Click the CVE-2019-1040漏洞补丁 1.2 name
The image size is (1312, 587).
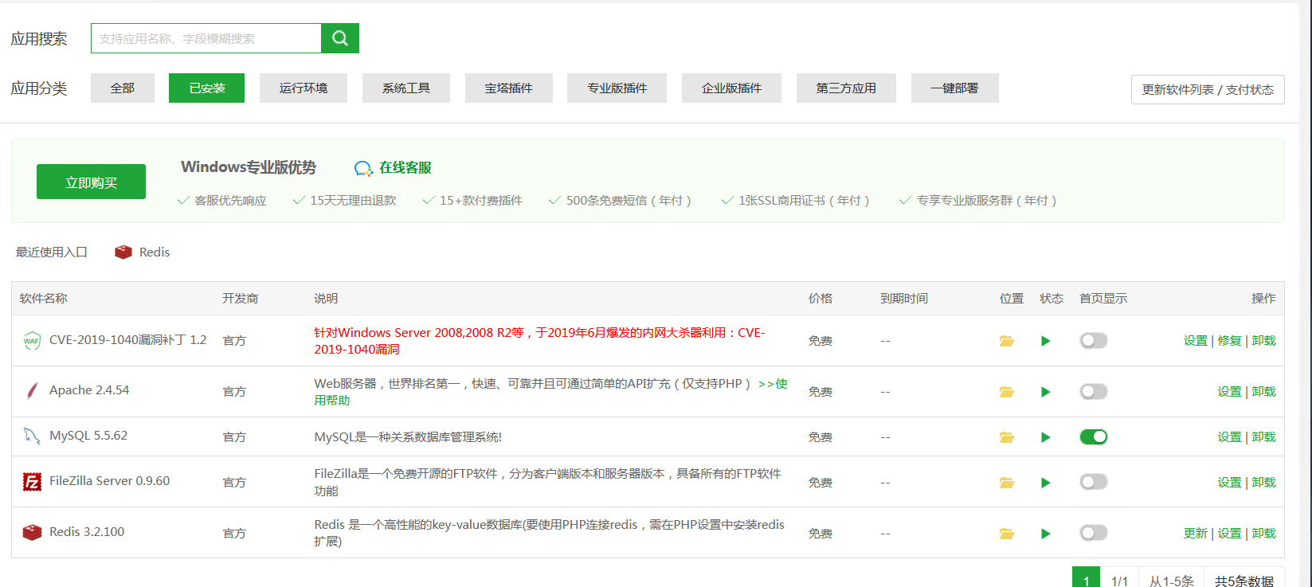click(127, 340)
